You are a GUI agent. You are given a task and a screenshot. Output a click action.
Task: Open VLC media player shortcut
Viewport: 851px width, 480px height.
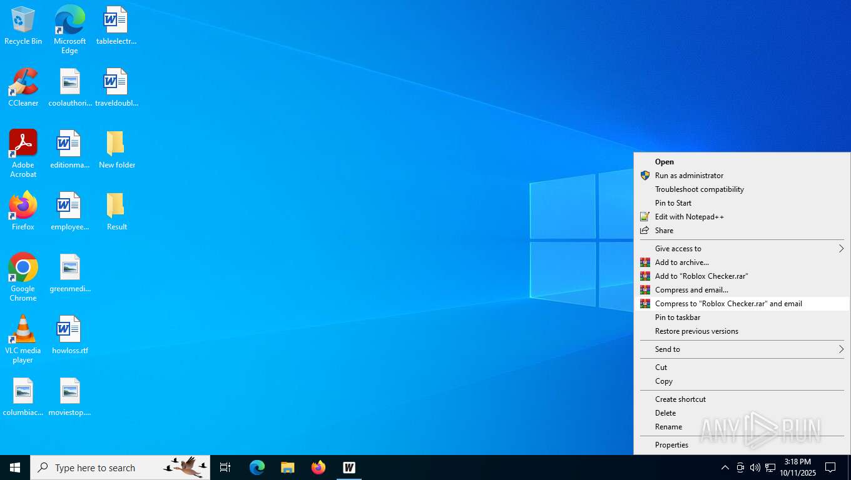click(23, 339)
